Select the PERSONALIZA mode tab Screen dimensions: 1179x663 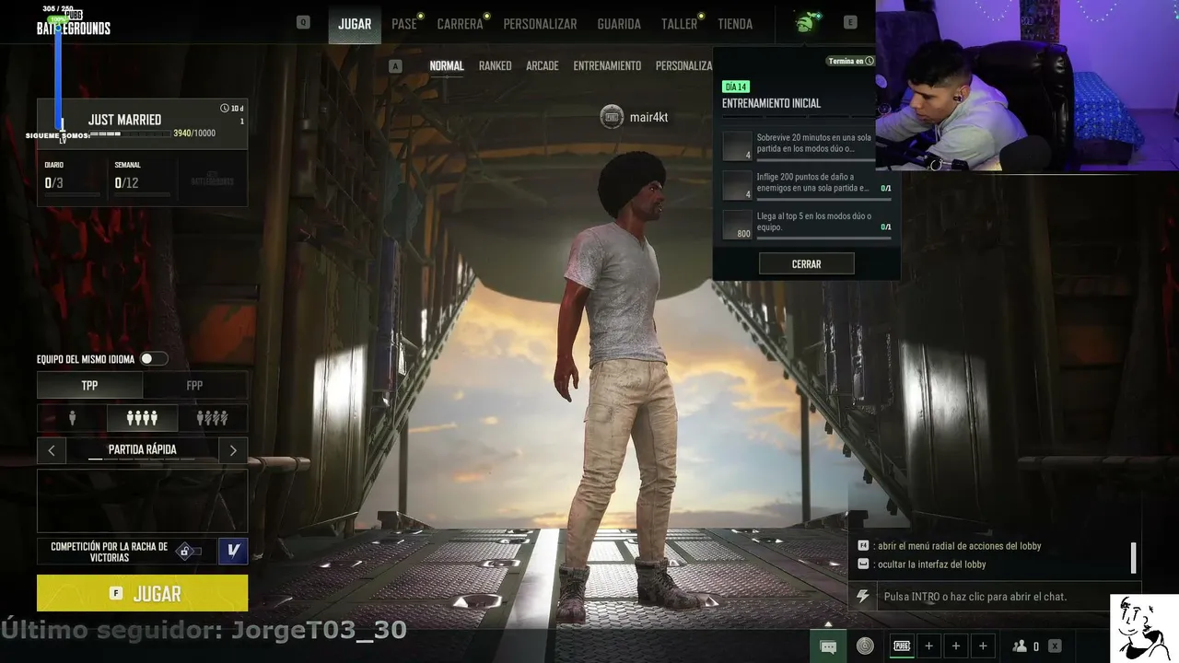(684, 66)
